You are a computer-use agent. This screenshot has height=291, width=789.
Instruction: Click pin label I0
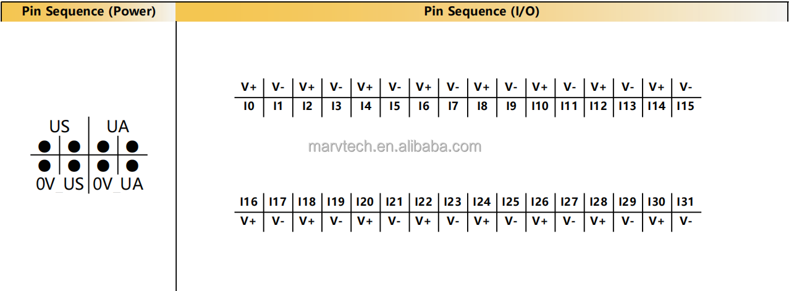[249, 106]
